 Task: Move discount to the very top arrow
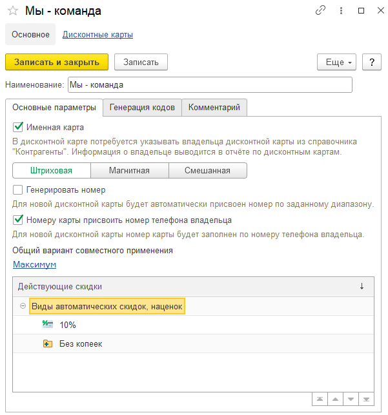click(319, 400)
